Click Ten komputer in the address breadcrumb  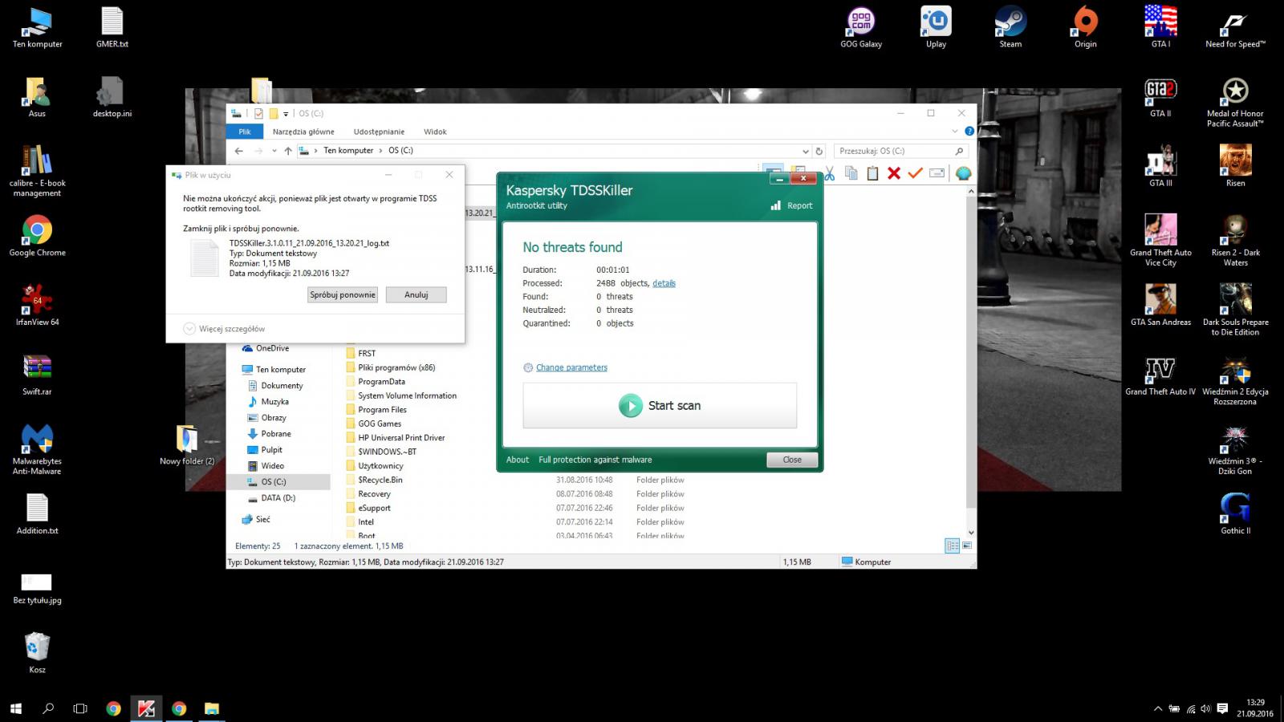pyautogui.click(x=348, y=151)
